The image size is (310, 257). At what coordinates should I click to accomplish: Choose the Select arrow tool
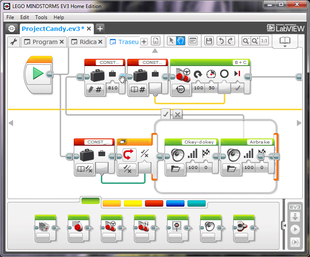pyautogui.click(x=171, y=41)
